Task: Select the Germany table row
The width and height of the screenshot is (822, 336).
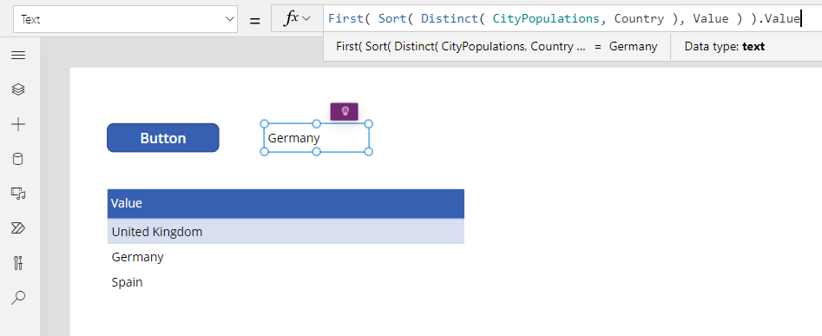Action: click(286, 257)
